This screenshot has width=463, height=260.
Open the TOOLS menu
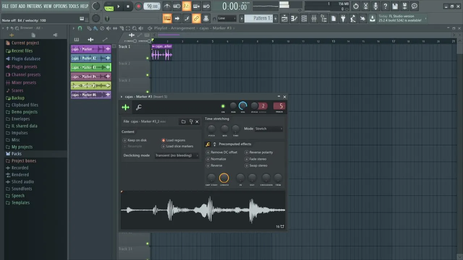pyautogui.click(x=74, y=6)
